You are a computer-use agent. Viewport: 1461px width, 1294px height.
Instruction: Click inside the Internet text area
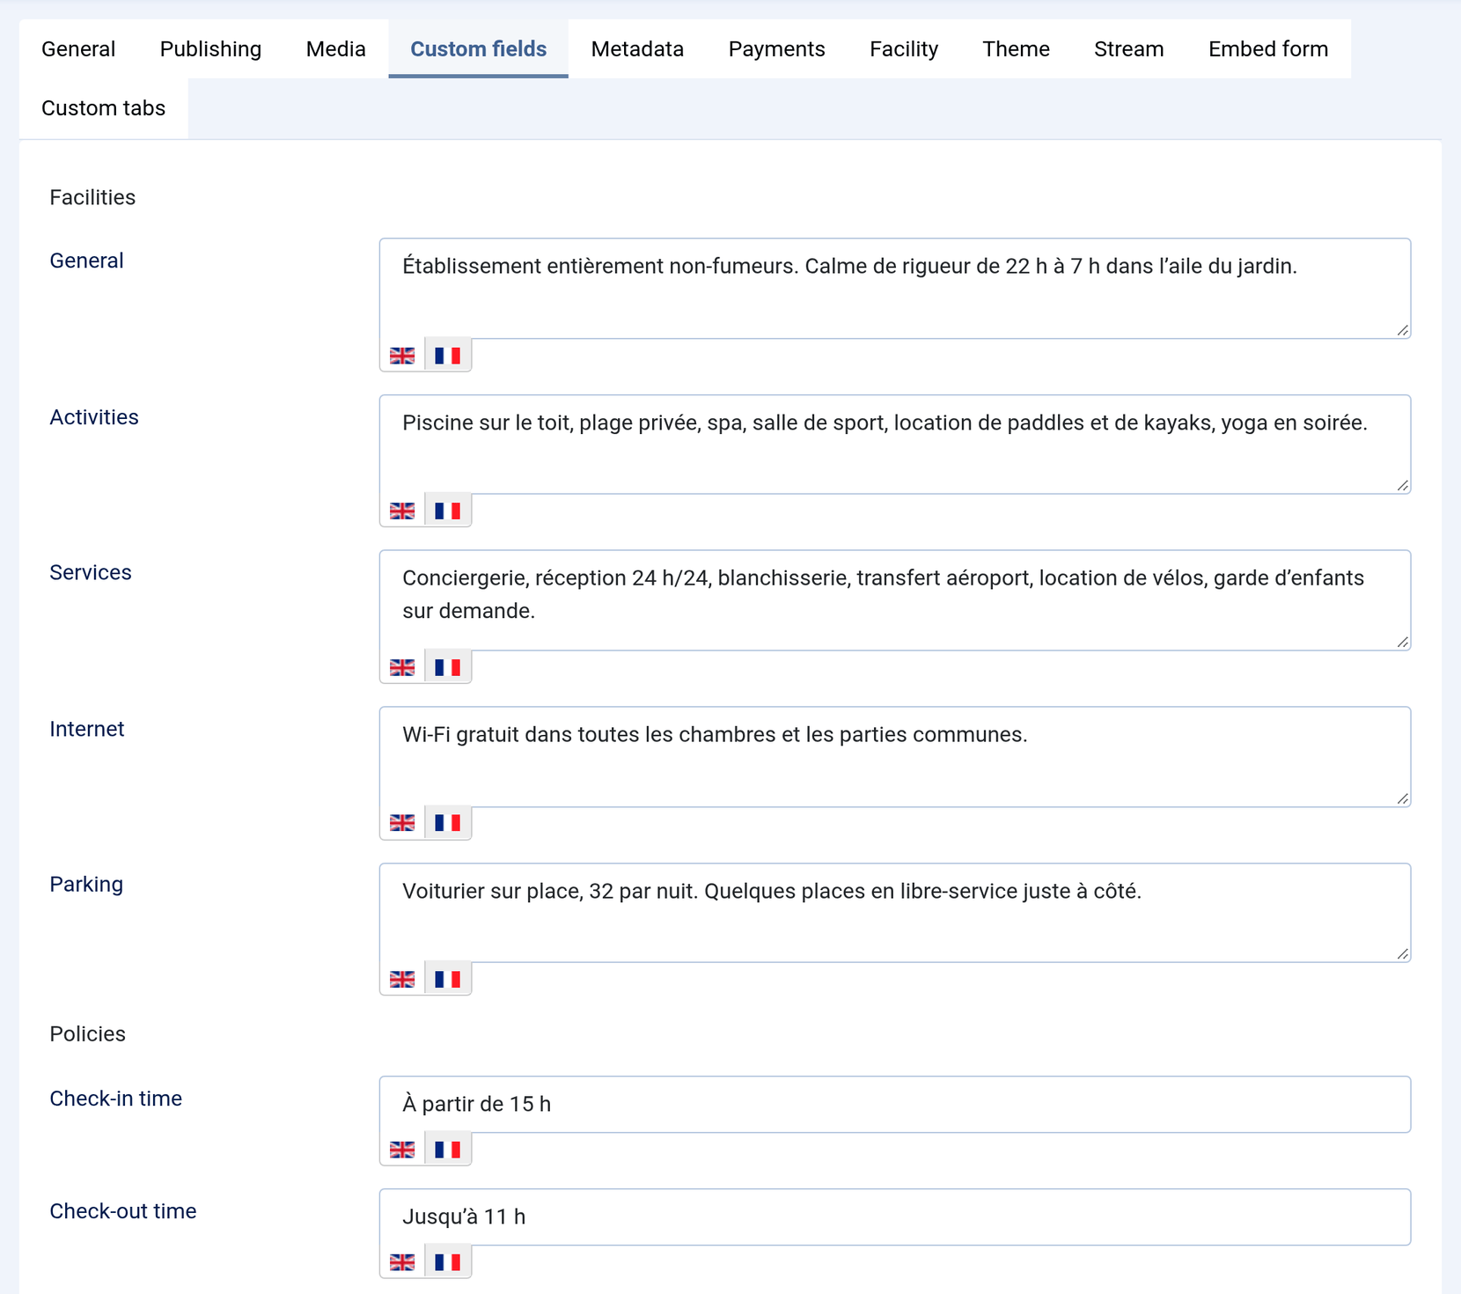[x=895, y=757]
